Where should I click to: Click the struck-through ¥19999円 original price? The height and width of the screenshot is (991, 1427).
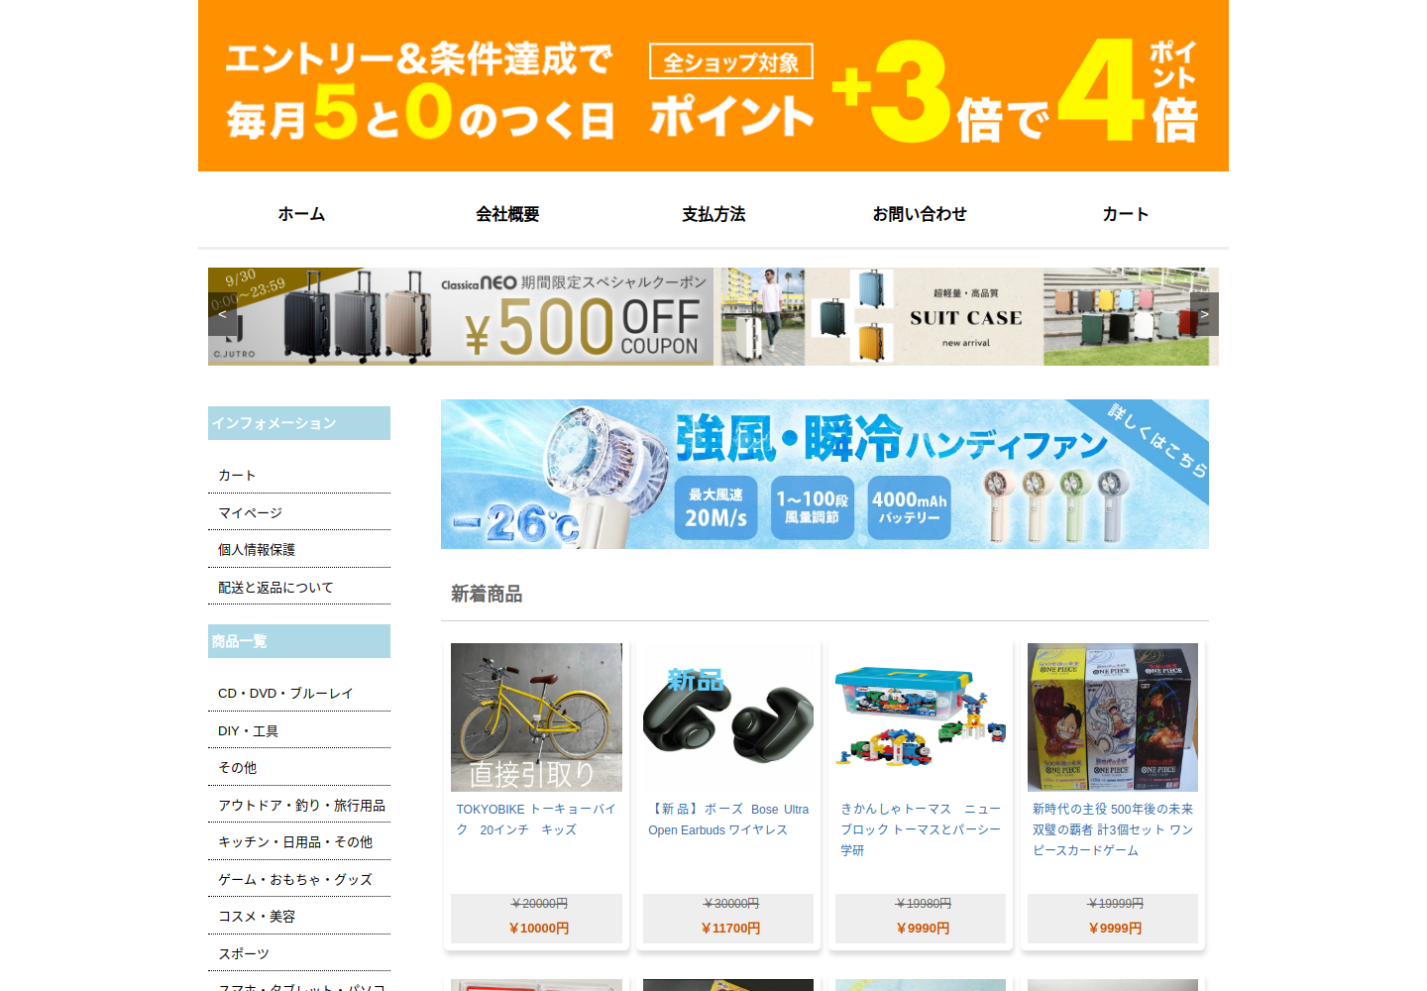pyautogui.click(x=1115, y=904)
